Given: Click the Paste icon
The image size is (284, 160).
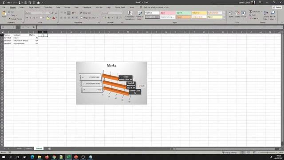Looking at the screenshot, I should [4, 13].
